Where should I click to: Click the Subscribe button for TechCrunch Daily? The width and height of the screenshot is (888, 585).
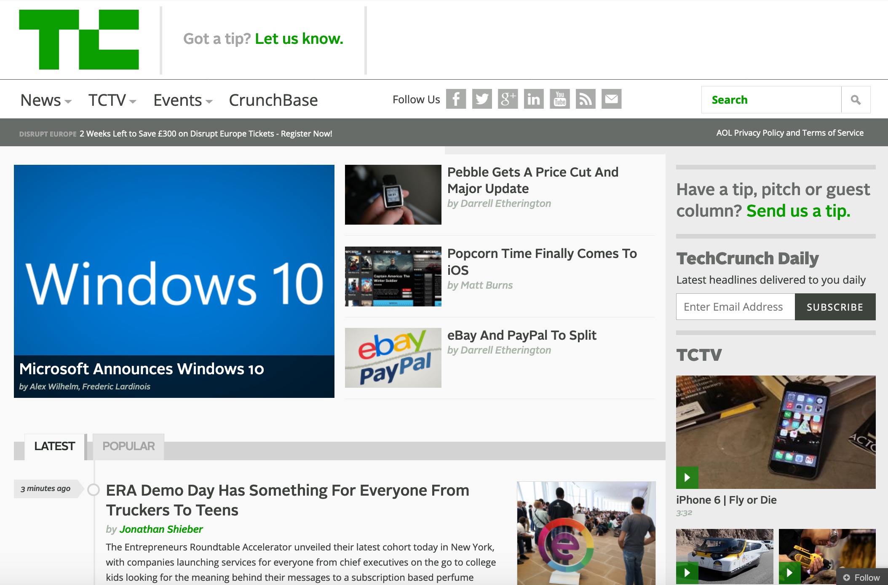click(x=835, y=307)
